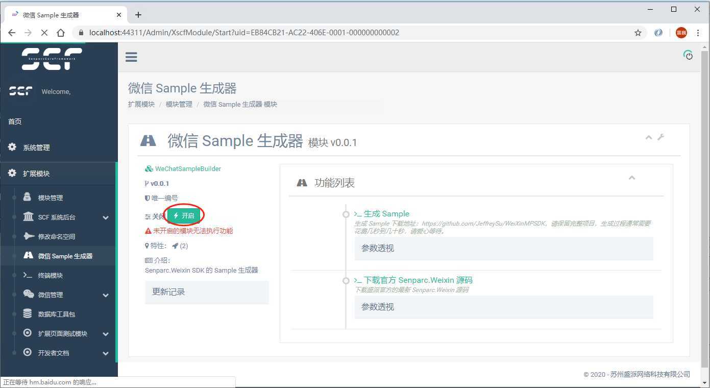Click the 数据库工具包 database icon
Screen dimensions: 710x388
pos(28,314)
